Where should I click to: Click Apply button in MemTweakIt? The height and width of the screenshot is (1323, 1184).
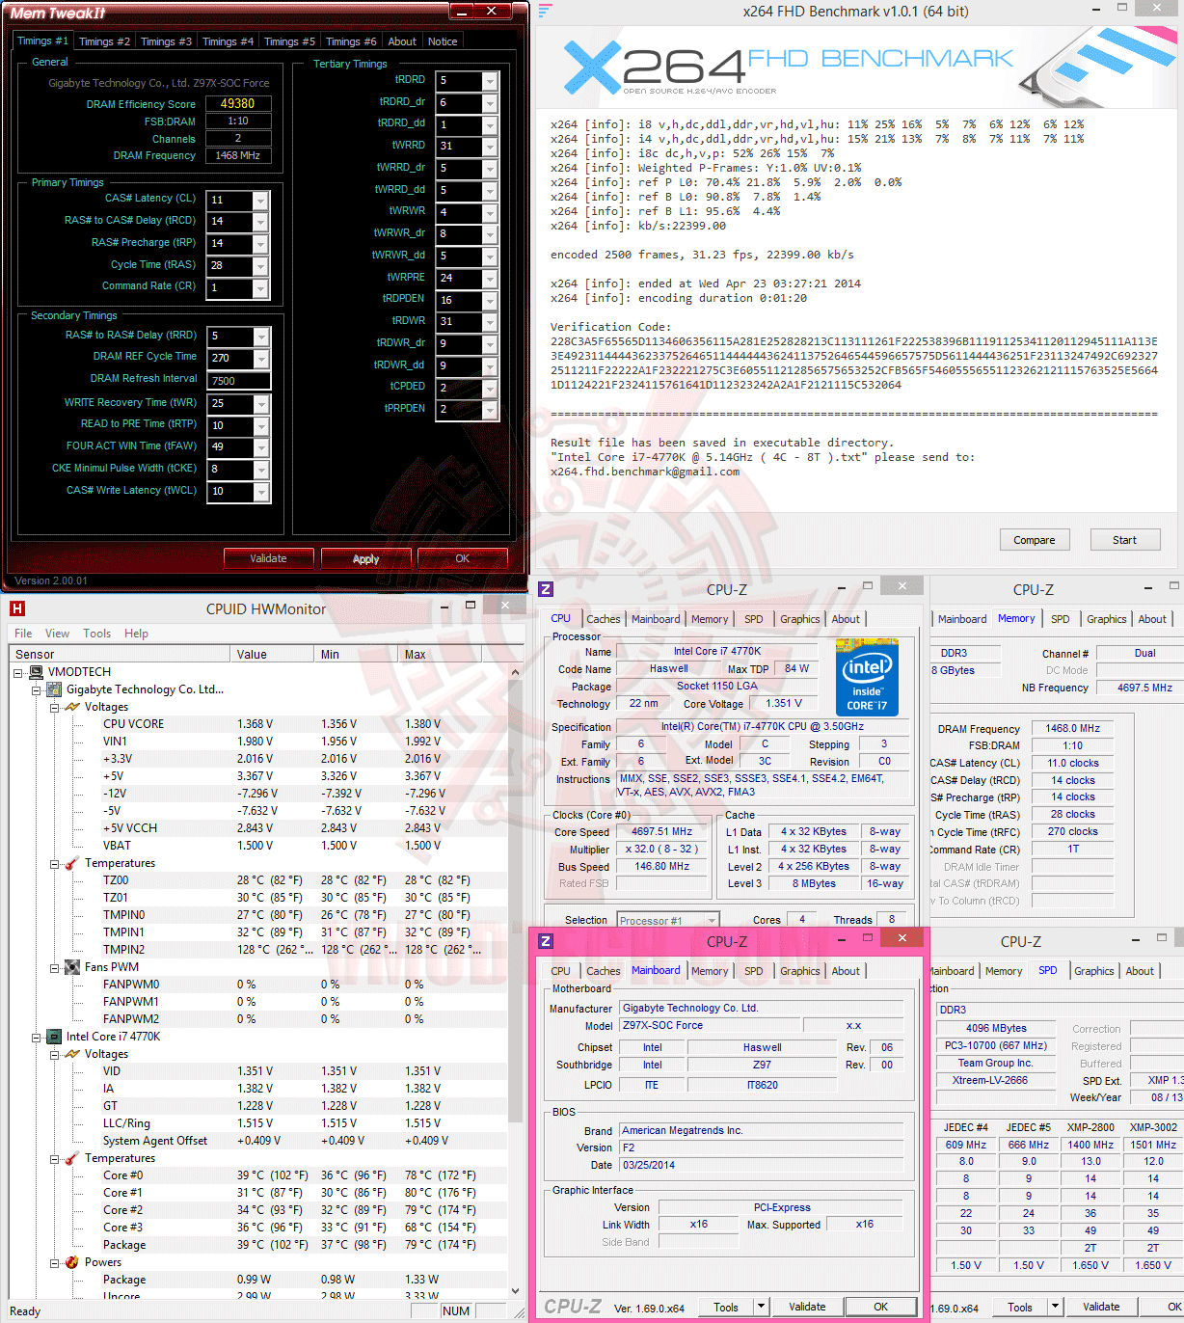(x=365, y=558)
